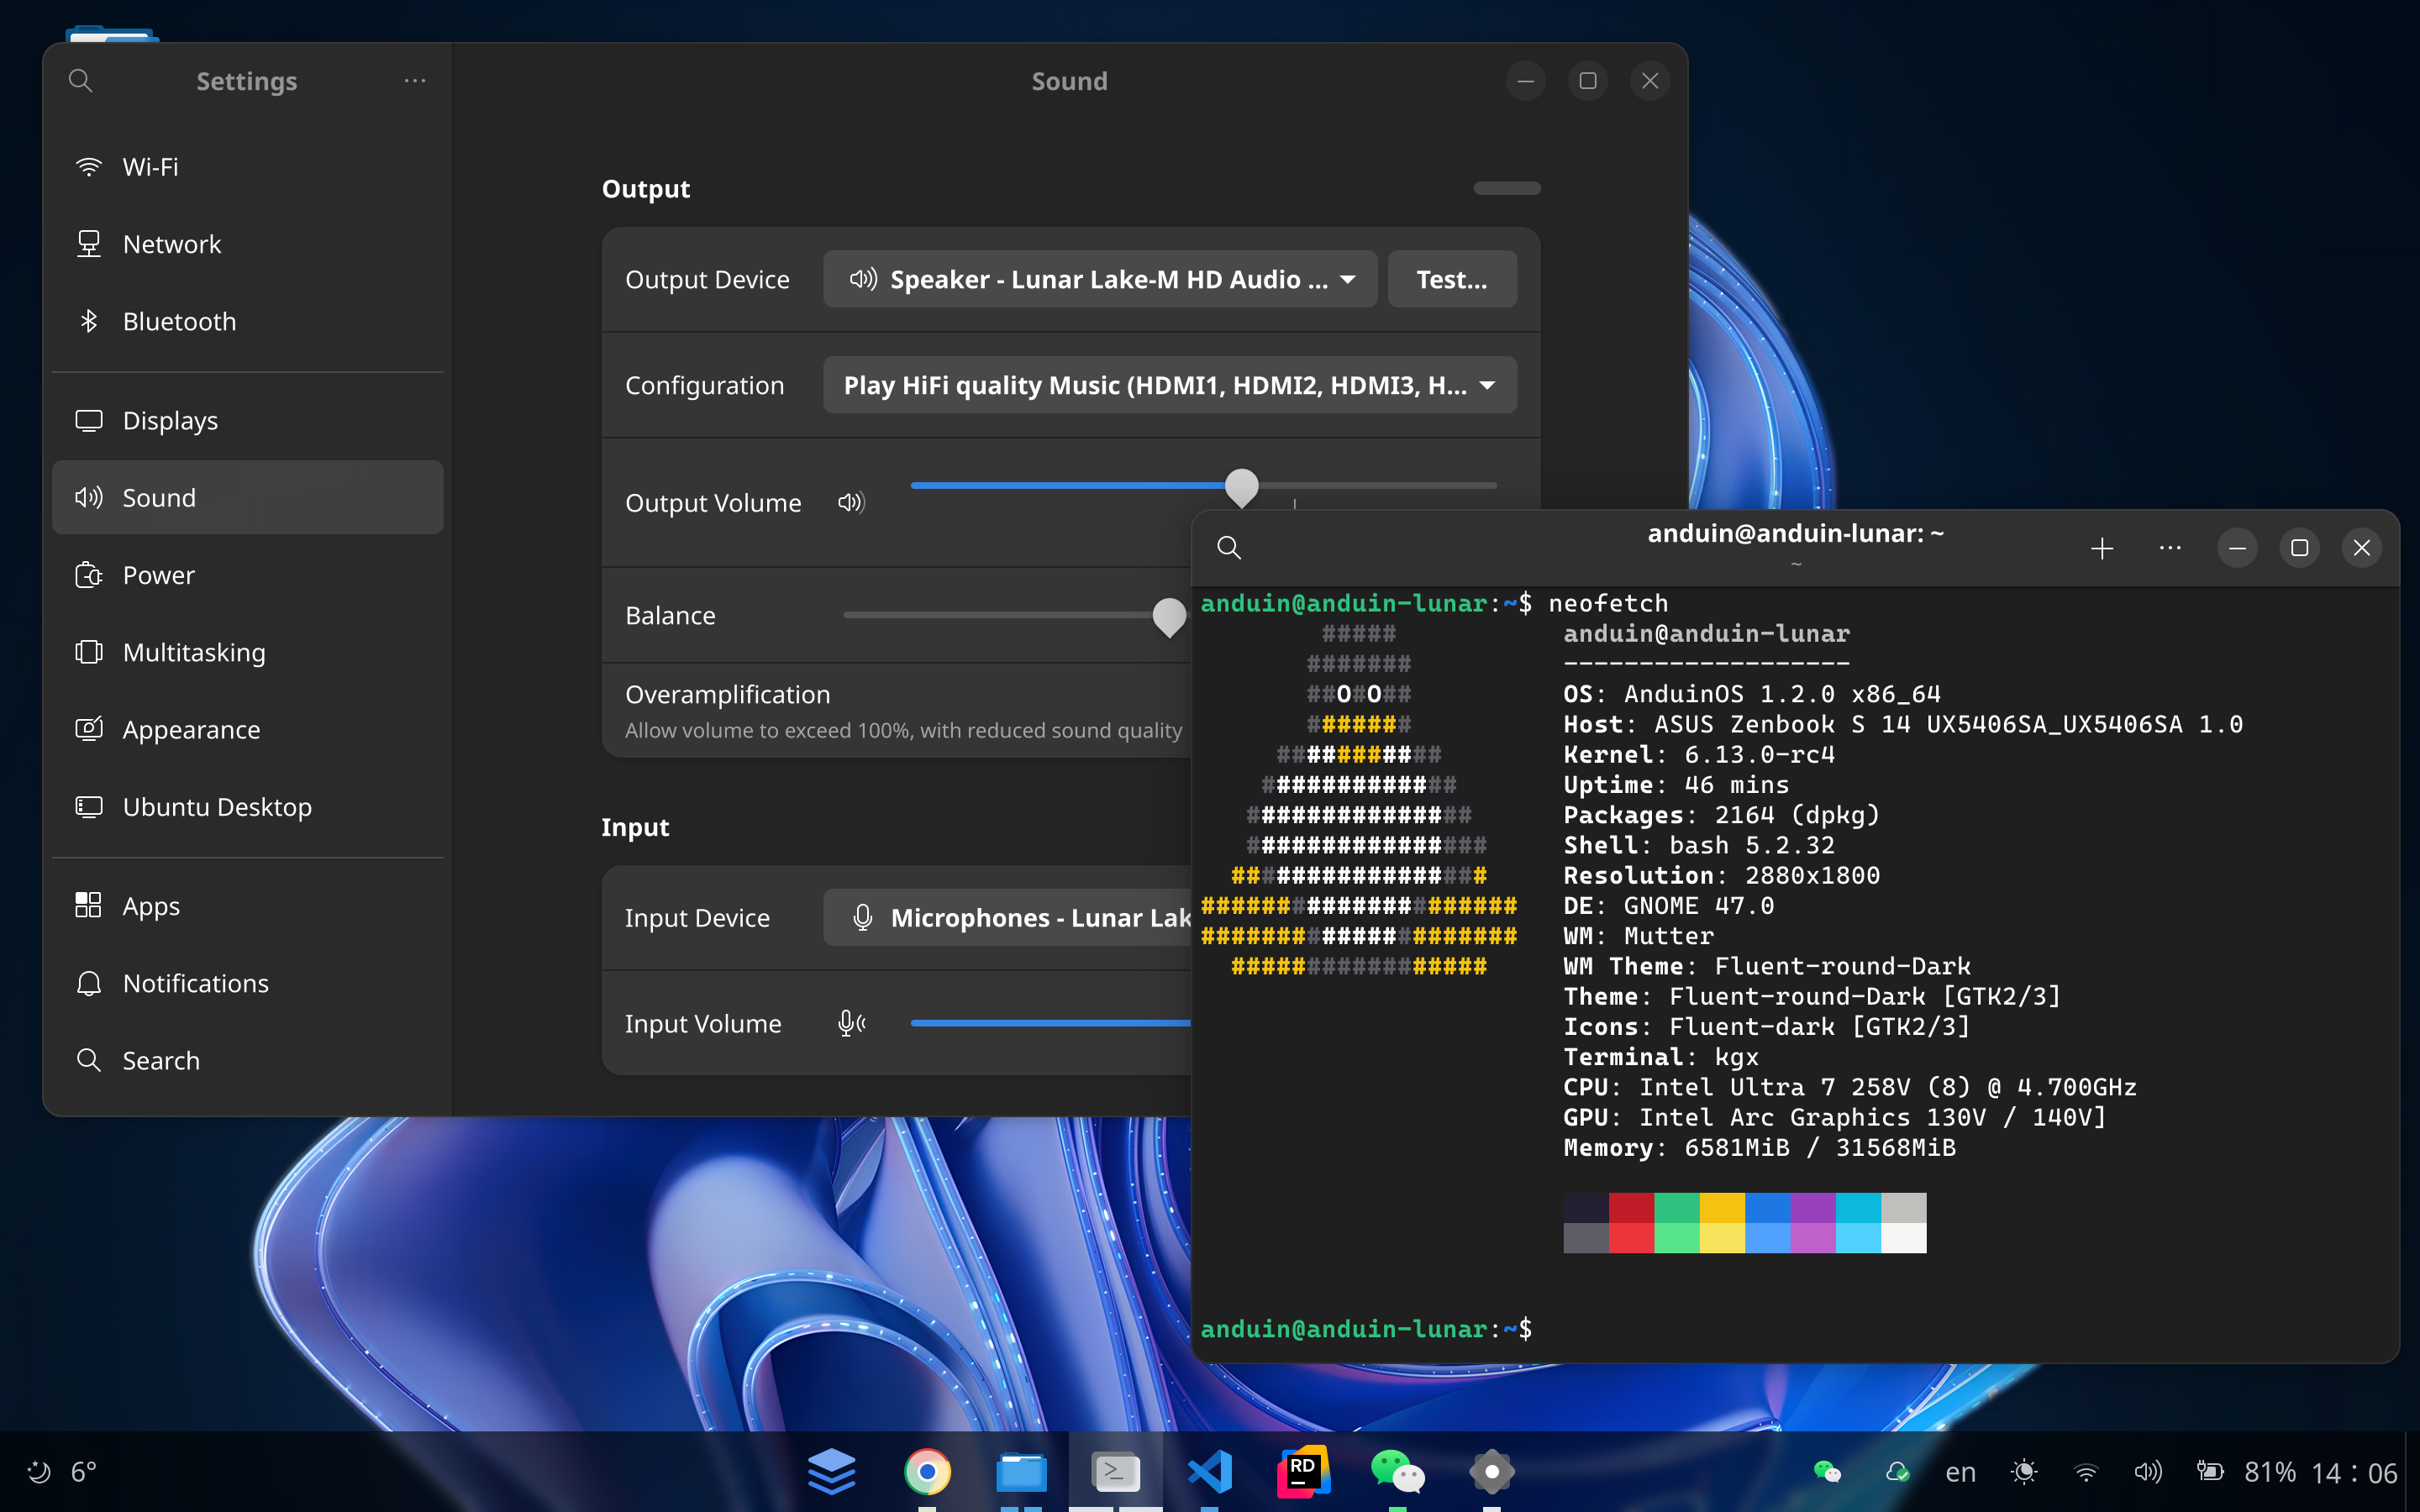Image resolution: width=2420 pixels, height=1512 pixels.
Task: Open WeChat from taskbar
Action: point(1398,1472)
